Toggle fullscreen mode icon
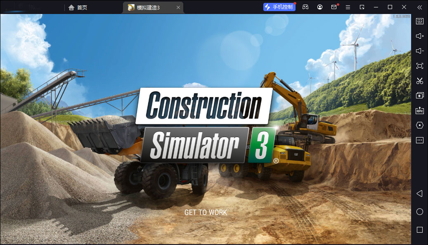The height and width of the screenshot is (245, 428). coord(420,66)
